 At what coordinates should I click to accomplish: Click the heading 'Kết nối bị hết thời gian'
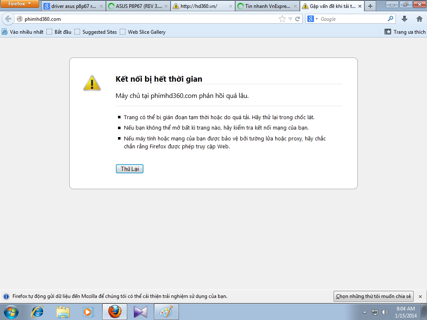pos(159,79)
